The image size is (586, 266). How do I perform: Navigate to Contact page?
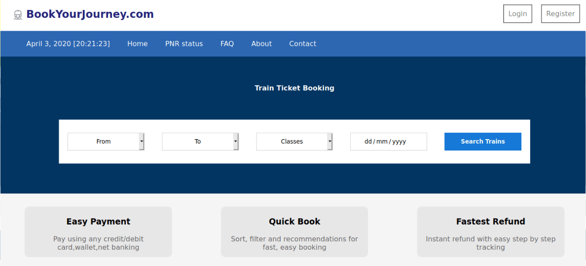tap(302, 44)
